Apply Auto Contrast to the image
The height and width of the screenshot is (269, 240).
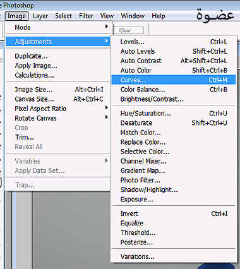coord(174,61)
